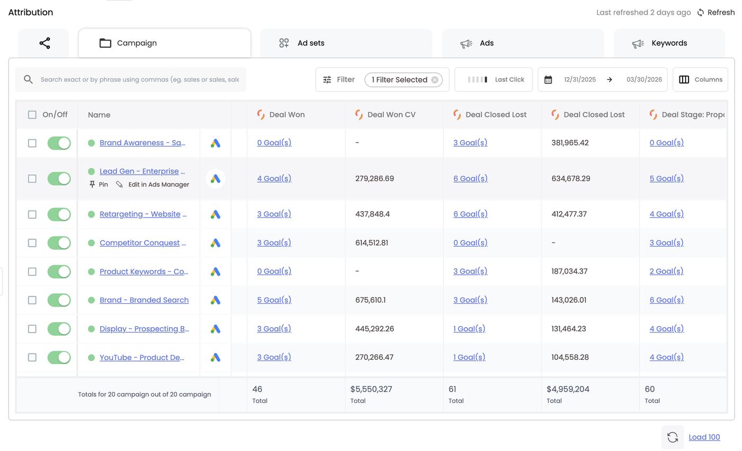Open the start date 12/31/2025 picker
The height and width of the screenshot is (451, 742).
[x=580, y=79]
